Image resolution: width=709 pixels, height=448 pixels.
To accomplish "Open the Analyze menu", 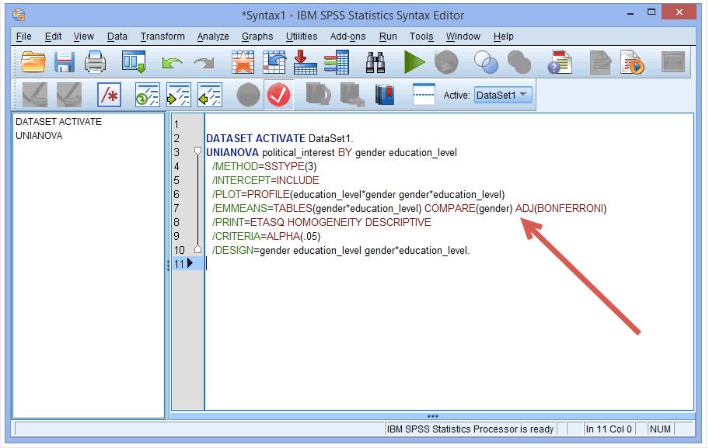I will coord(213,36).
